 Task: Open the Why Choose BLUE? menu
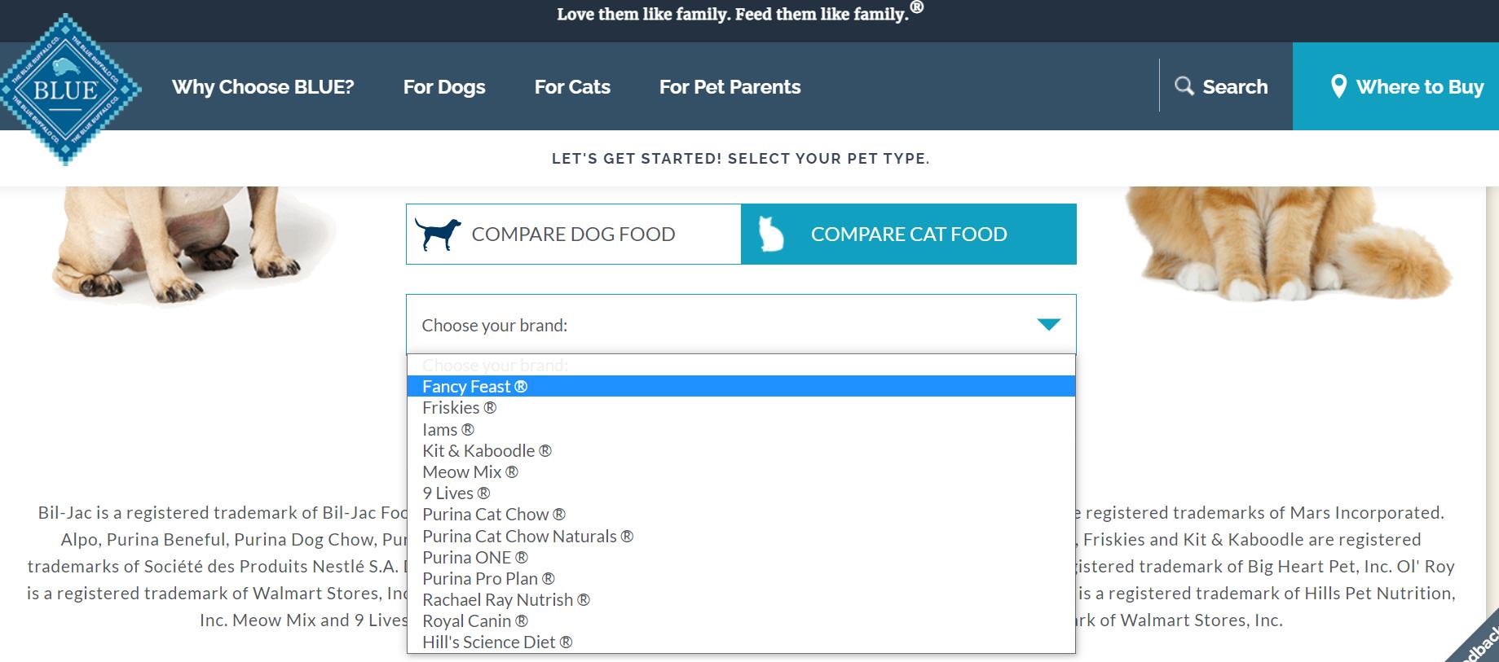[x=262, y=87]
